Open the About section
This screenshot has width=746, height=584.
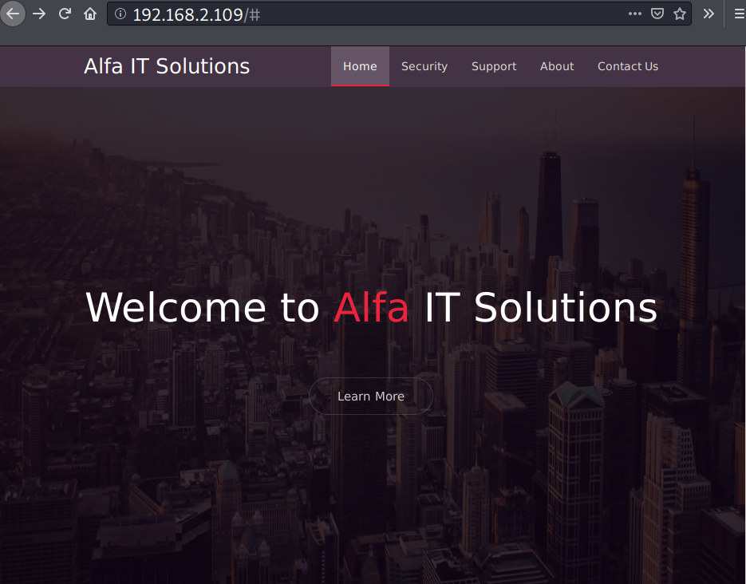[556, 66]
